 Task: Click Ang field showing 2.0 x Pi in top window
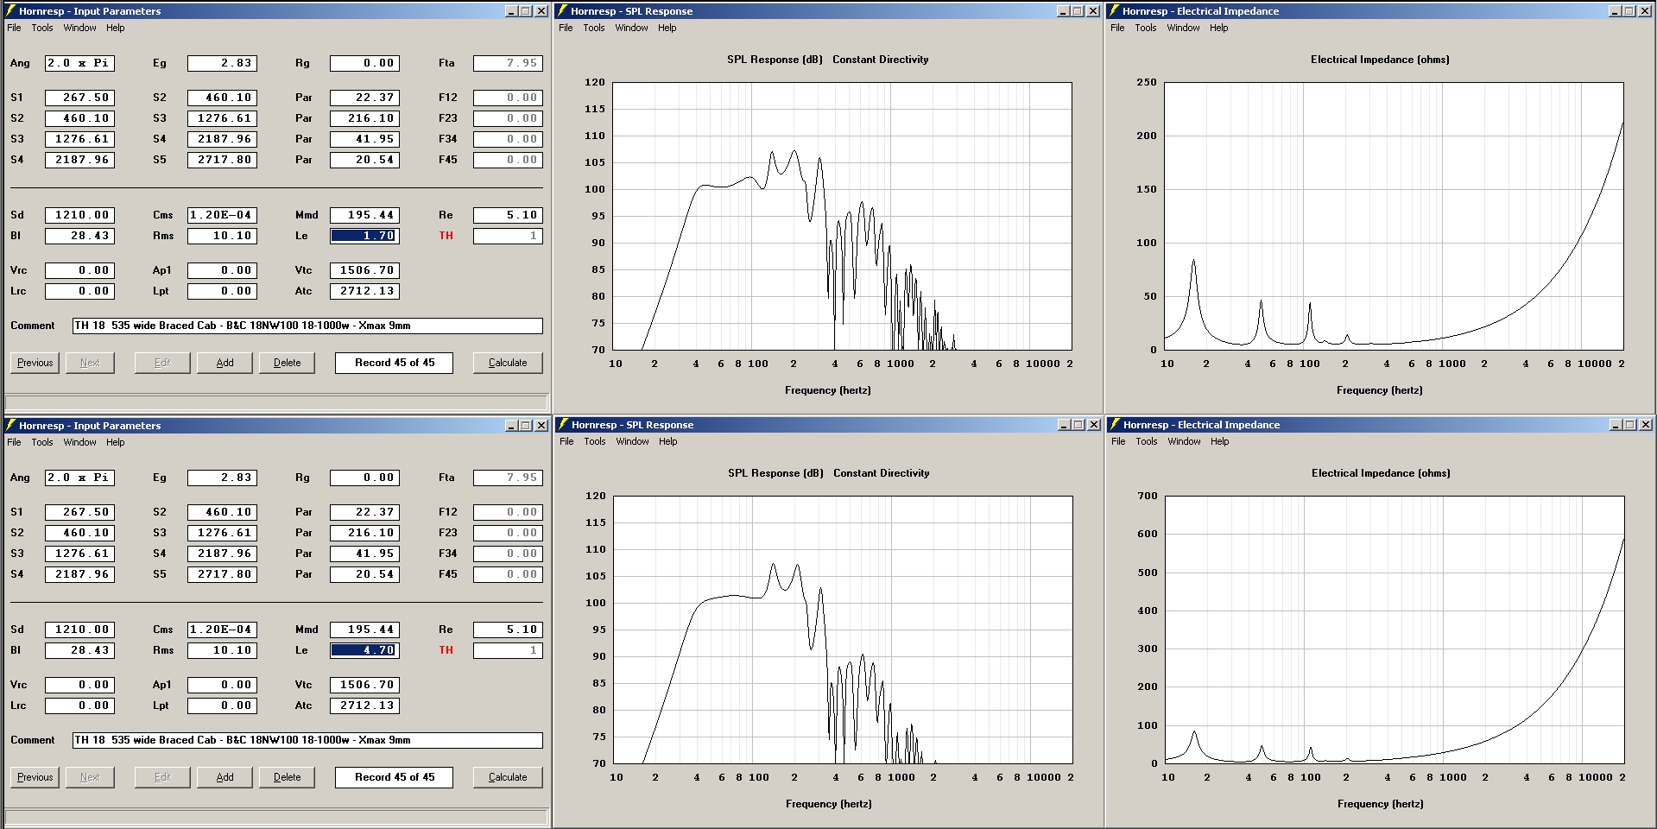pos(79,63)
